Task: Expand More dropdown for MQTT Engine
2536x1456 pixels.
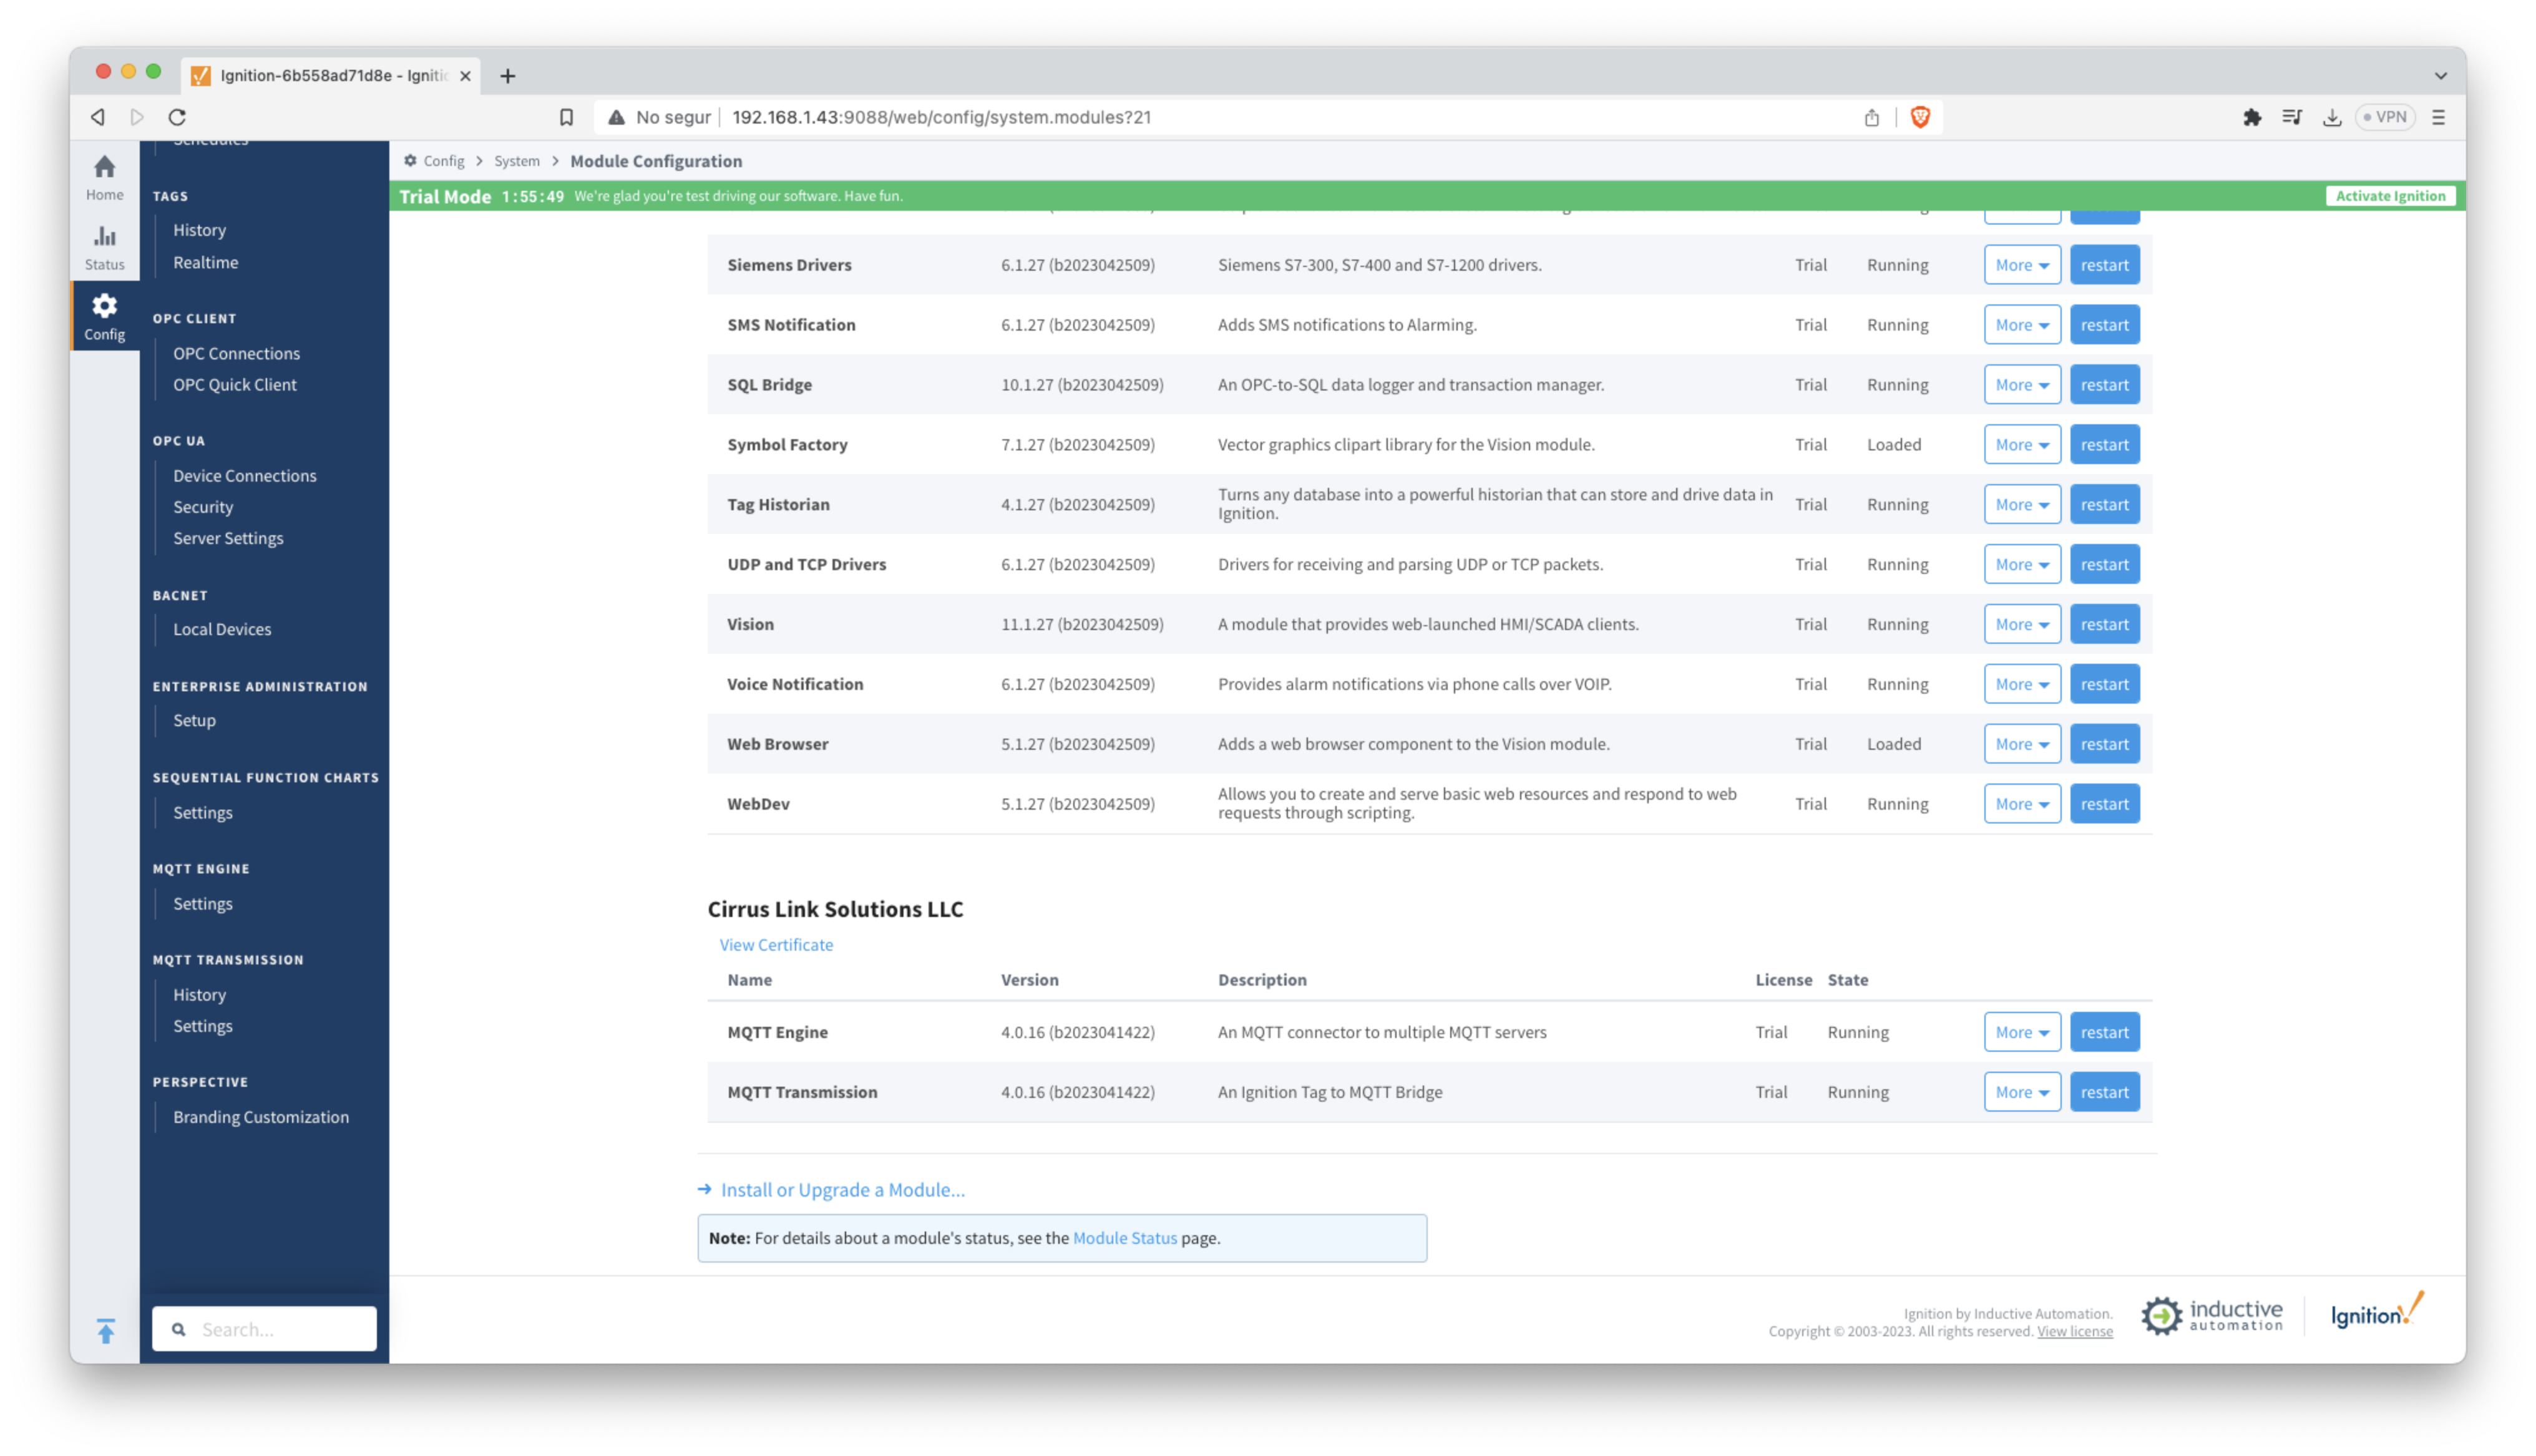Action: [2021, 1032]
